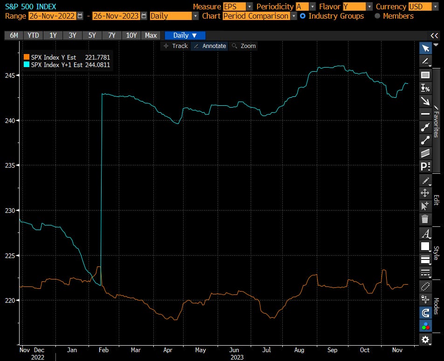
Task: Toggle the lock drawing mode icon
Action: pos(425,300)
